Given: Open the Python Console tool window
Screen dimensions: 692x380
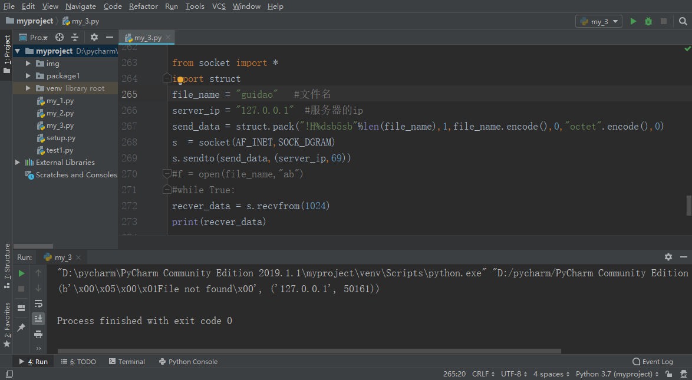Looking at the screenshot, I should tap(188, 362).
